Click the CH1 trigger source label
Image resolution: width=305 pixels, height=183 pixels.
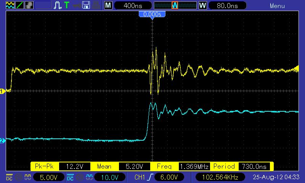pyautogui.click(x=140, y=177)
